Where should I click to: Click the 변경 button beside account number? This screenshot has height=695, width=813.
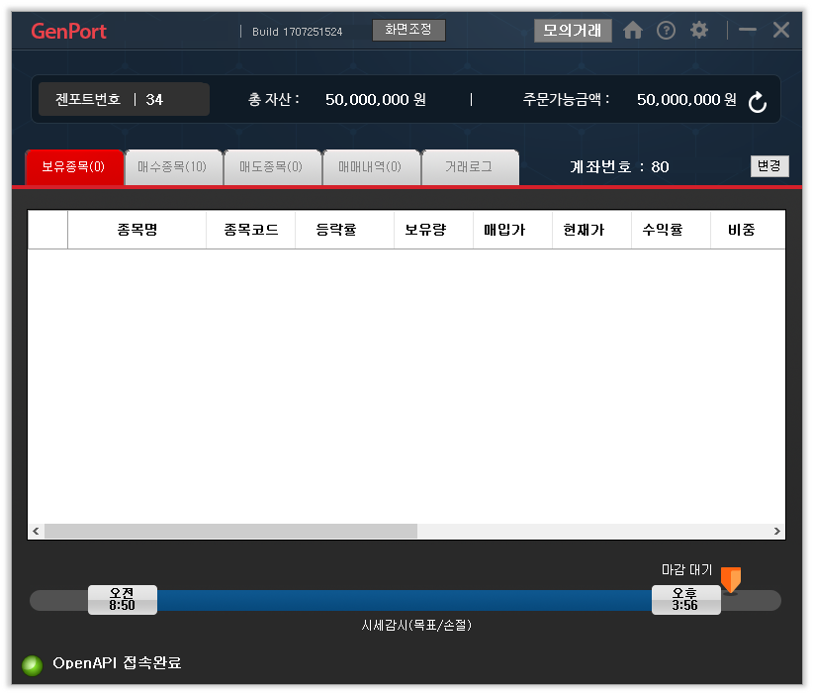pyautogui.click(x=768, y=166)
